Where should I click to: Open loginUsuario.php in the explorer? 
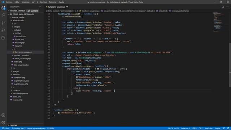(21, 84)
